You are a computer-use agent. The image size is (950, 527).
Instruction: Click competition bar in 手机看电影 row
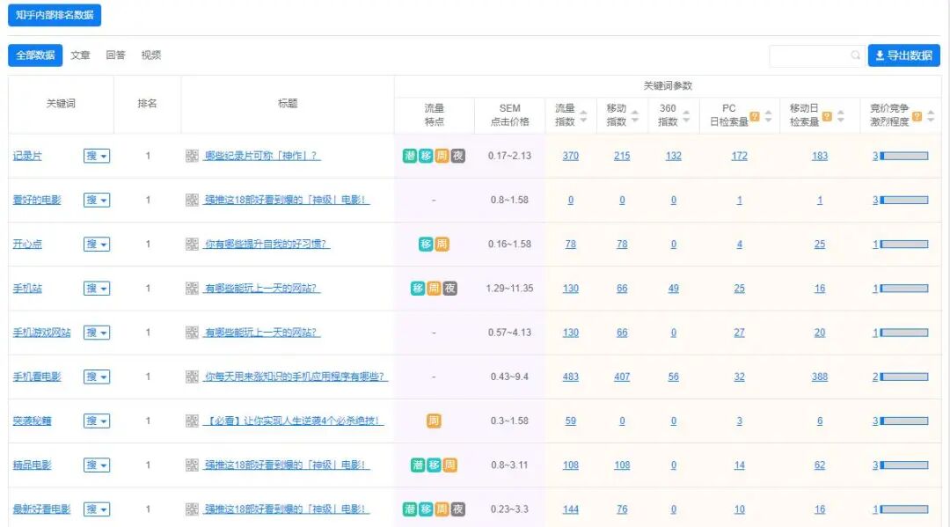tap(904, 377)
